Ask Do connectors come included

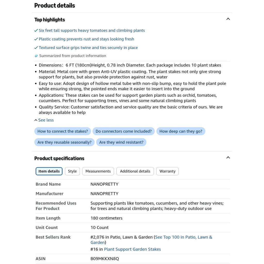123,131
